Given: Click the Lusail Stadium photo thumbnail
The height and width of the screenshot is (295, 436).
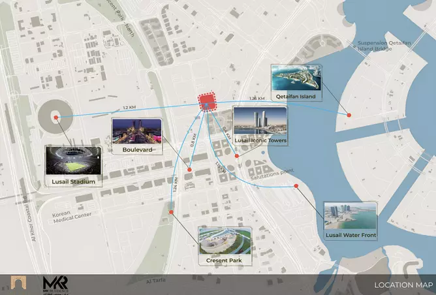Looking at the screenshot, I should click(73, 161).
